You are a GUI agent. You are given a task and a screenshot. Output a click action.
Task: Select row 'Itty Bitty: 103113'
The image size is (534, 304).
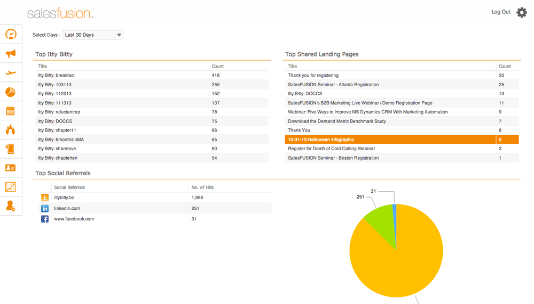152,85
